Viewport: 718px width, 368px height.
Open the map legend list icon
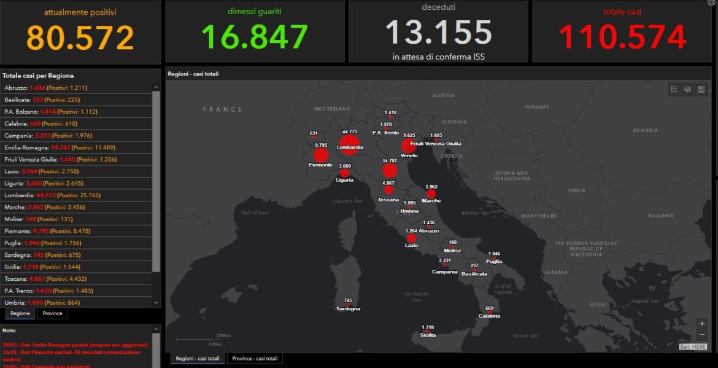point(674,89)
